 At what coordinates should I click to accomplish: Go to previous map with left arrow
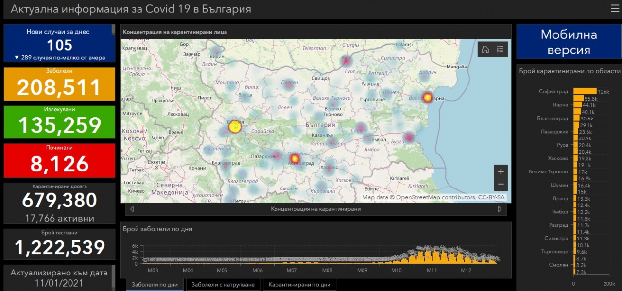tap(132, 209)
